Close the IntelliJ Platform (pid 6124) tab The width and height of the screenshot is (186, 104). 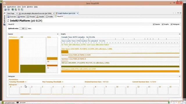pyautogui.click(x=78, y=14)
